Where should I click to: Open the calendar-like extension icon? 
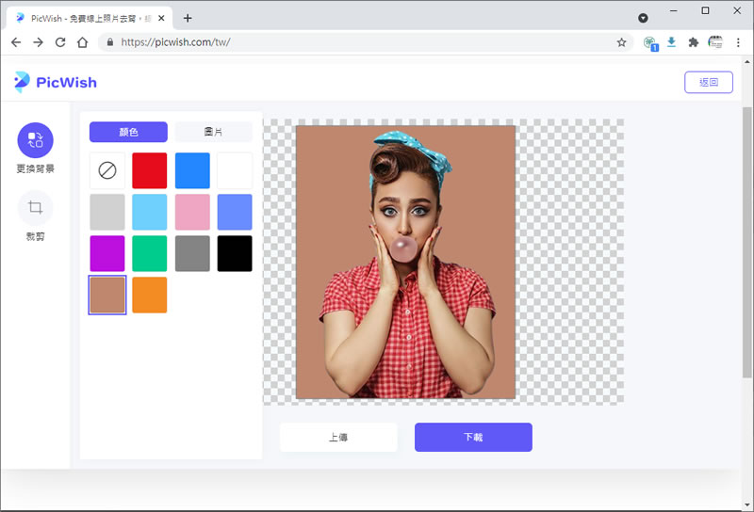715,42
